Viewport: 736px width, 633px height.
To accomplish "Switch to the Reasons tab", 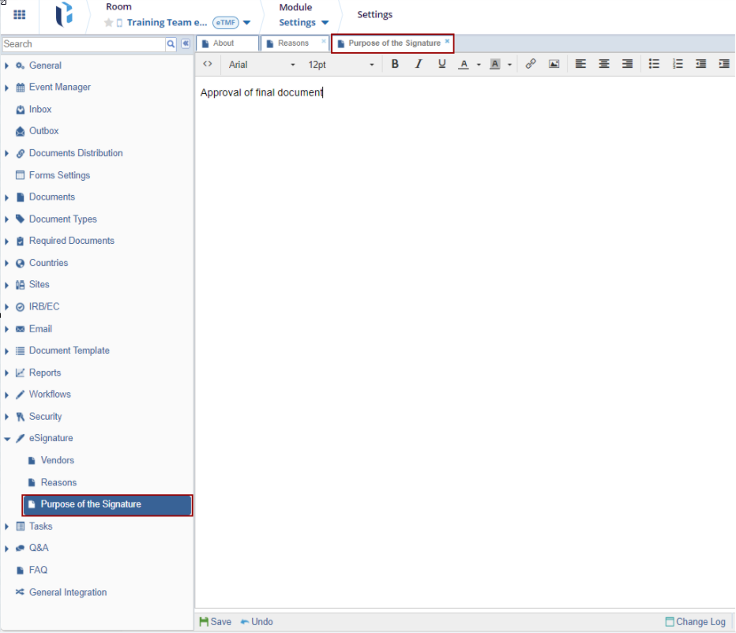I will pyautogui.click(x=293, y=43).
